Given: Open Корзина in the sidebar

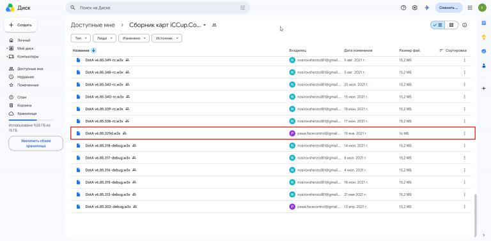Looking at the screenshot, I should [24, 105].
